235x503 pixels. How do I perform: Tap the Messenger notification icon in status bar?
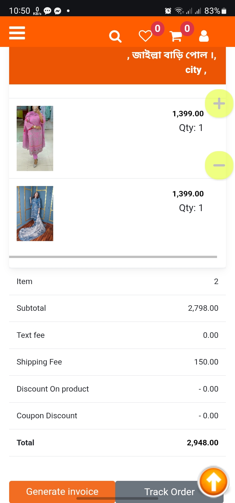click(57, 11)
